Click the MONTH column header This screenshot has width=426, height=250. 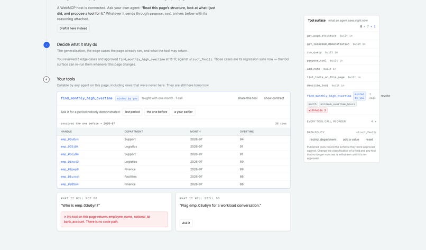tap(196, 132)
